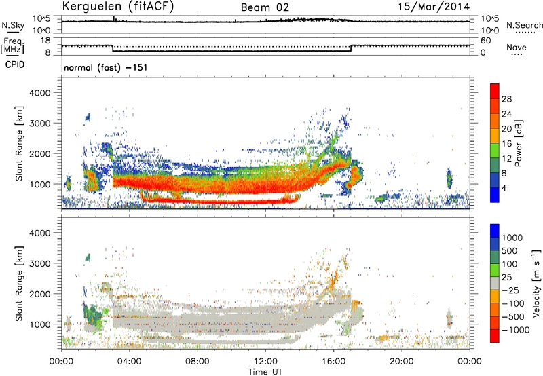Click the 'Slant Range [km]' label of velocity plot
543x376 pixels.
pyautogui.click(x=19, y=284)
